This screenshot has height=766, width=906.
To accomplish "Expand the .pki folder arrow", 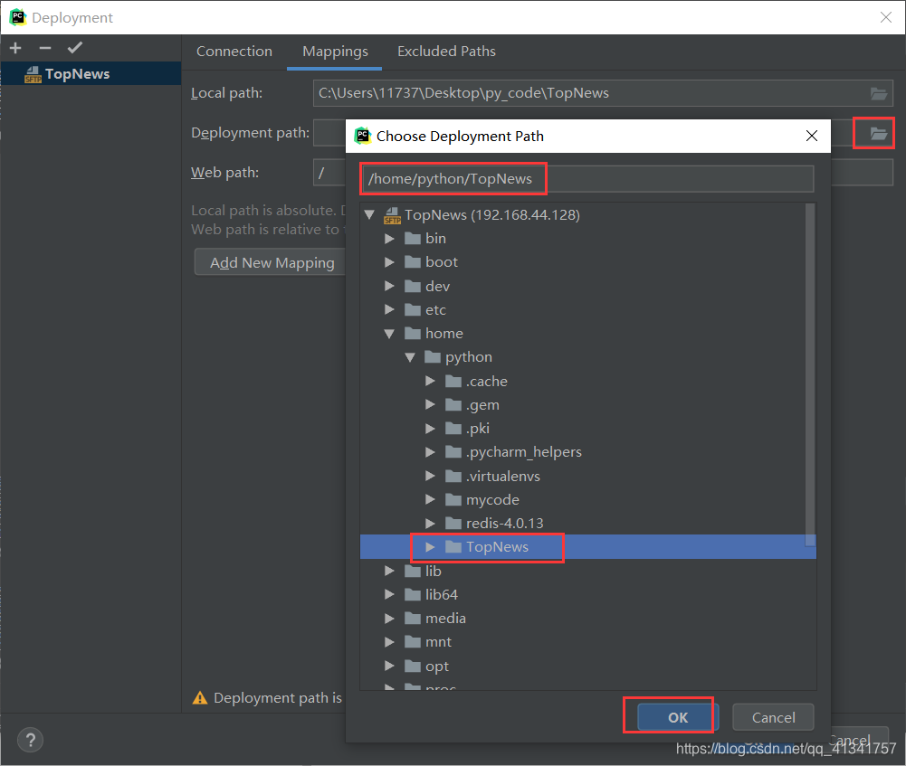I will coord(431,429).
